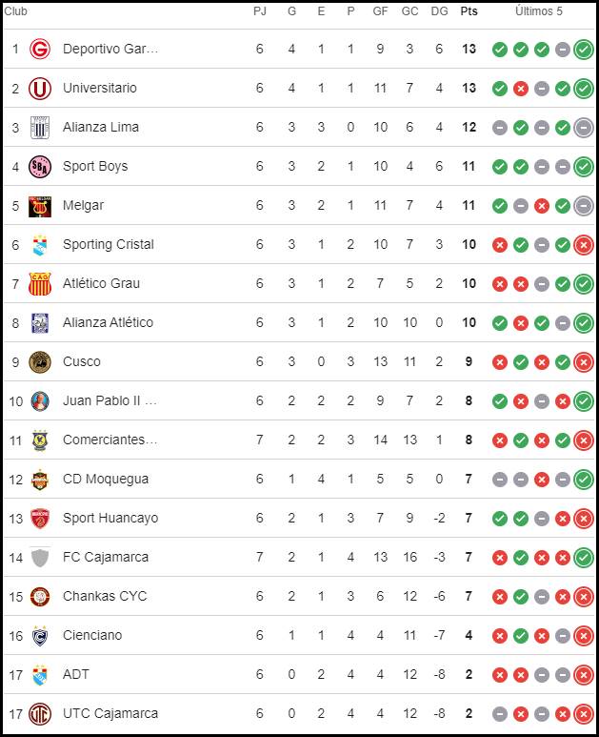Click Deportivo Garcilaso's latest win result icon

pos(584,50)
